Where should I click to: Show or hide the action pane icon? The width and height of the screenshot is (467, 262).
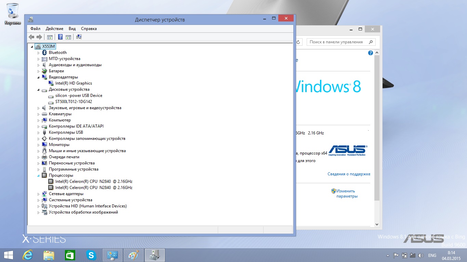coord(68,37)
